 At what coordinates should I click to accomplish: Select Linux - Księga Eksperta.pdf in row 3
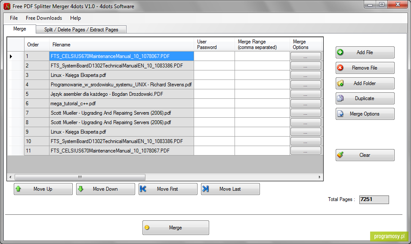pyautogui.click(x=122, y=75)
